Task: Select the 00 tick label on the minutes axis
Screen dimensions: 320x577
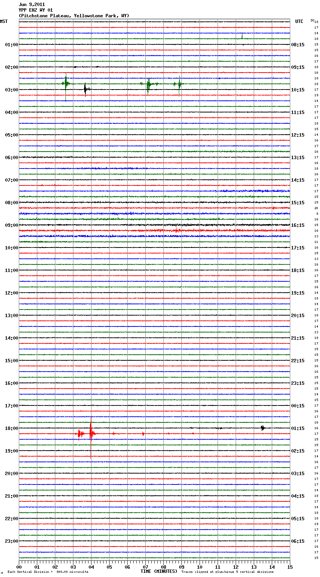Action: (x=19, y=567)
